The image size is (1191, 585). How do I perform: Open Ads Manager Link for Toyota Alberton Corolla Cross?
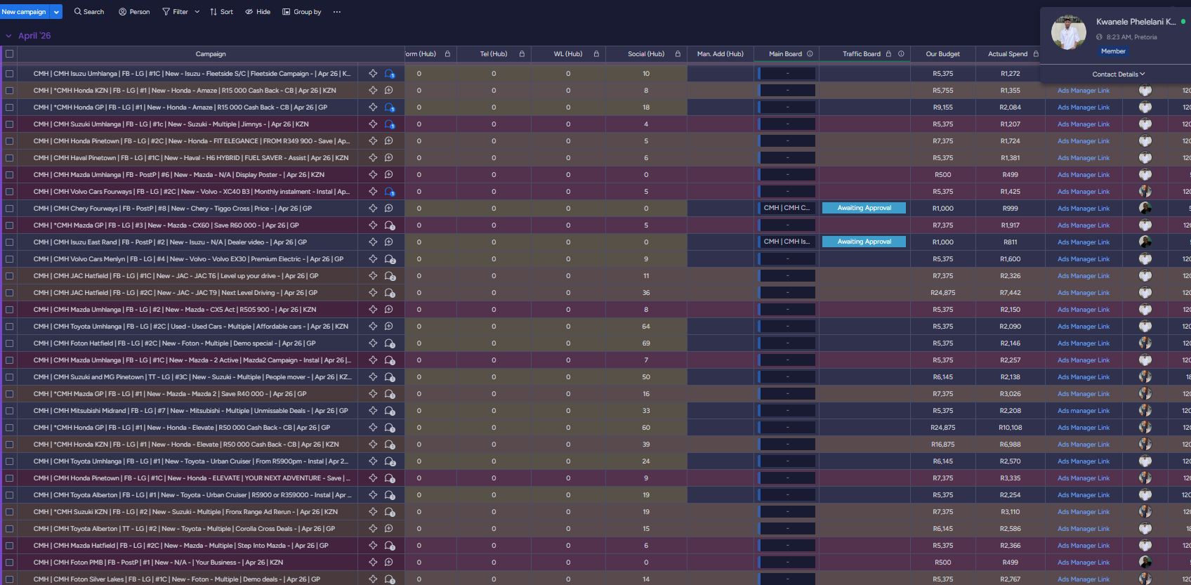[1084, 529]
